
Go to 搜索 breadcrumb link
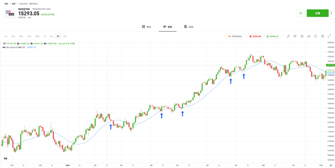[7, 4]
